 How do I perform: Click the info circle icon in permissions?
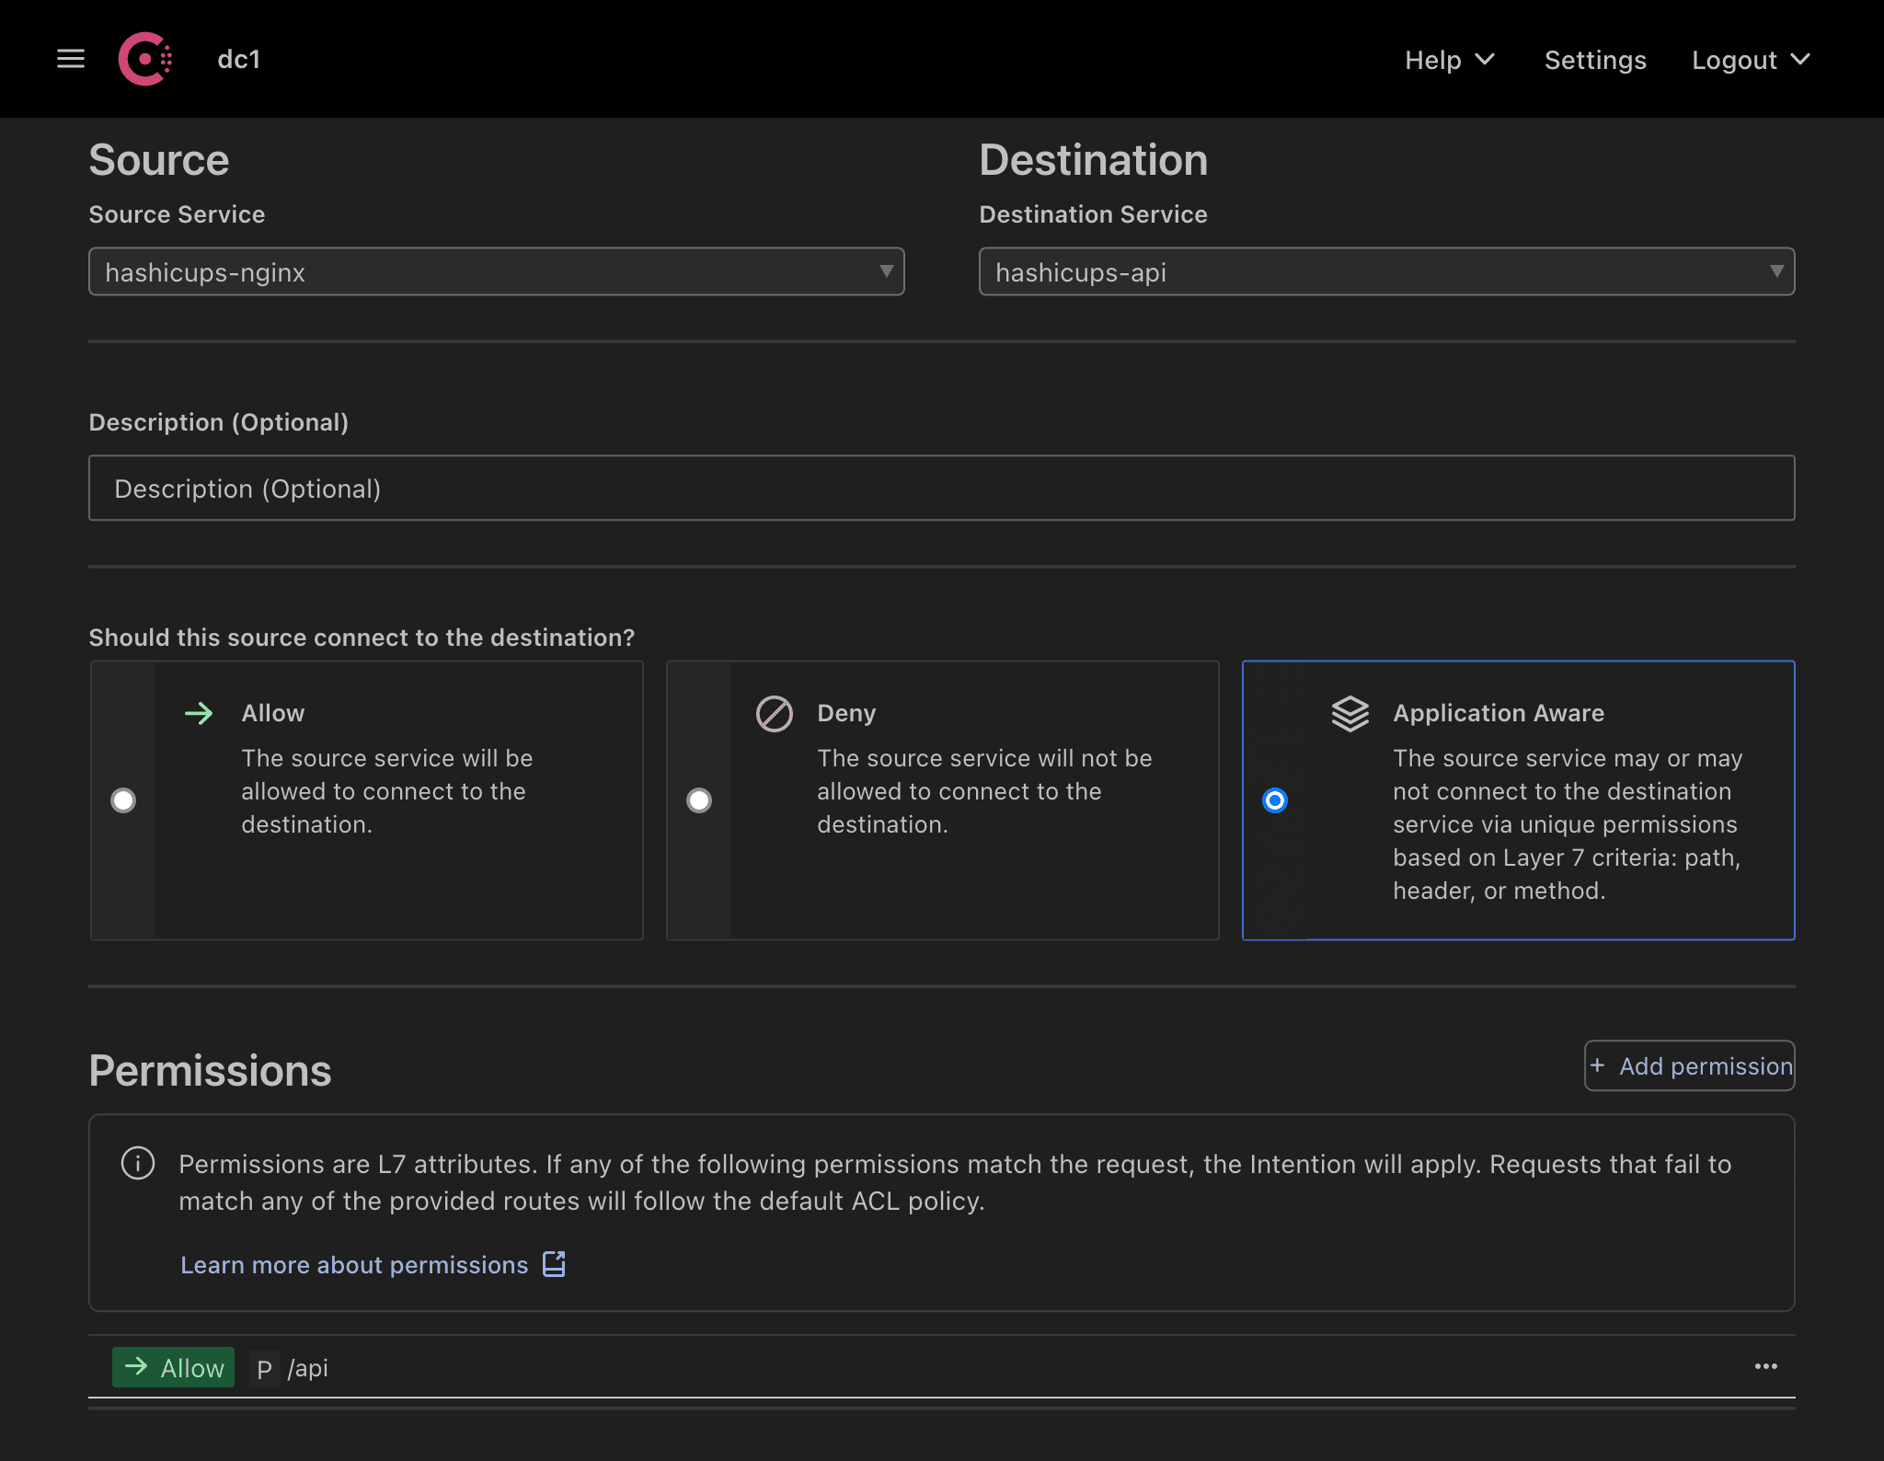[138, 1164]
